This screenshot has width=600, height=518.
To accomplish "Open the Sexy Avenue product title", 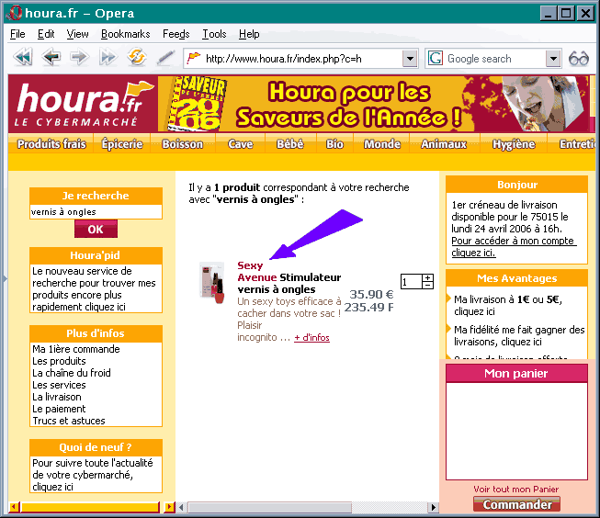I will (x=289, y=277).
